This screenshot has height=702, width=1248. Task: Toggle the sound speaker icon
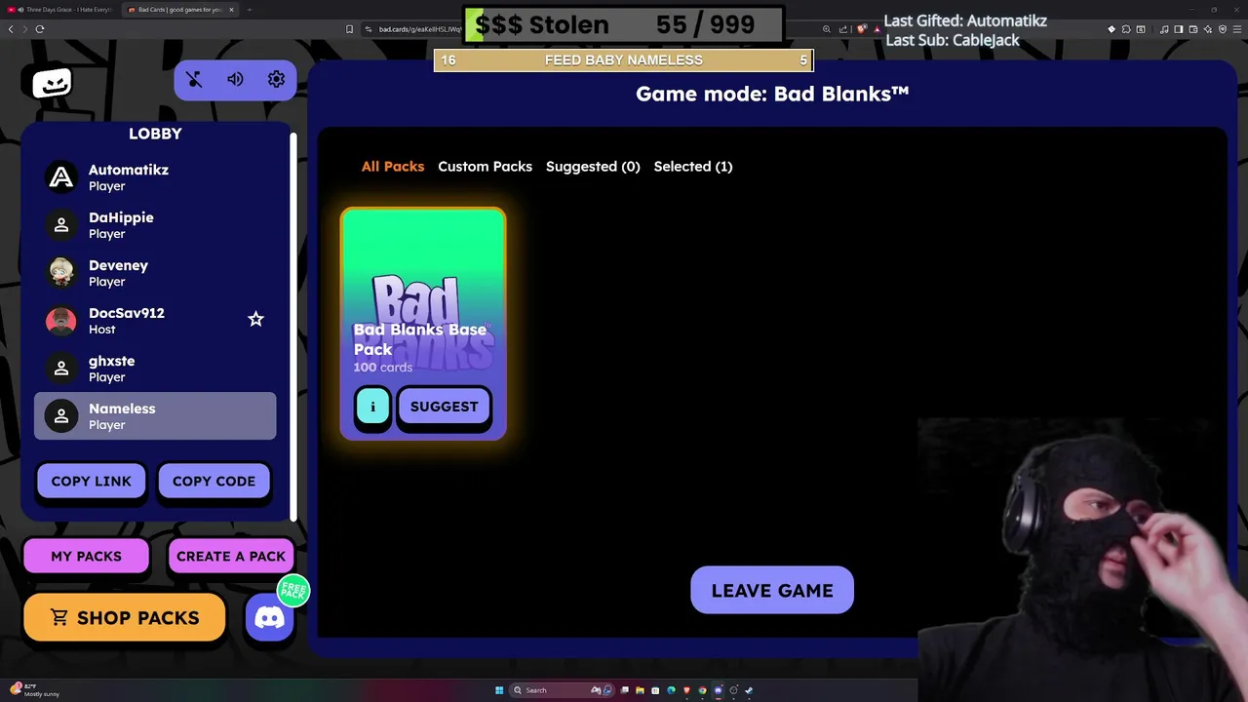tap(235, 80)
